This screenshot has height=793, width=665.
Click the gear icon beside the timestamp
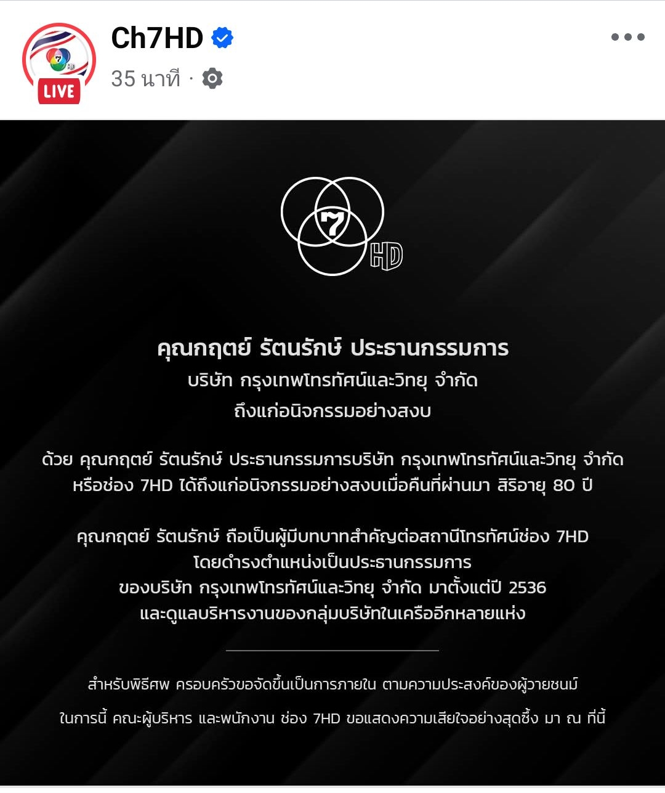[x=212, y=79]
